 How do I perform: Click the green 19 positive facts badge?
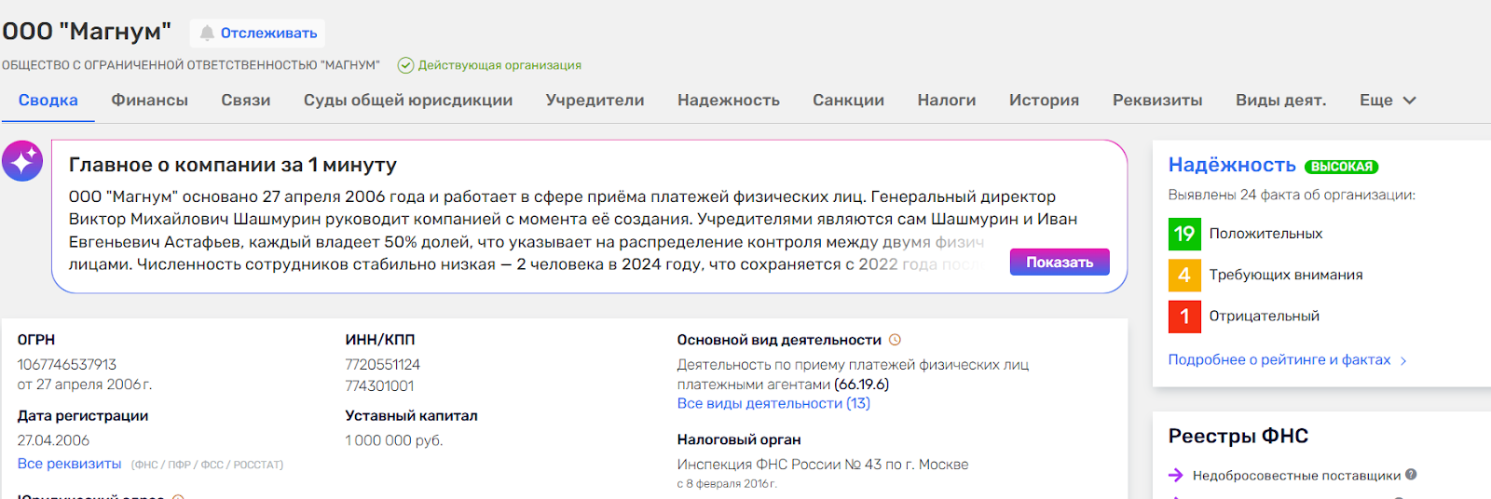coord(1184,234)
